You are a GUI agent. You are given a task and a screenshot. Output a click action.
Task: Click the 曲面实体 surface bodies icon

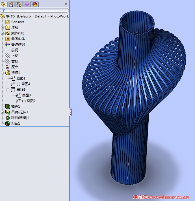[8, 39]
